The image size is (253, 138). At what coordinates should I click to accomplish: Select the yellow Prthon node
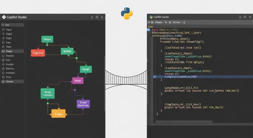[x=59, y=114]
